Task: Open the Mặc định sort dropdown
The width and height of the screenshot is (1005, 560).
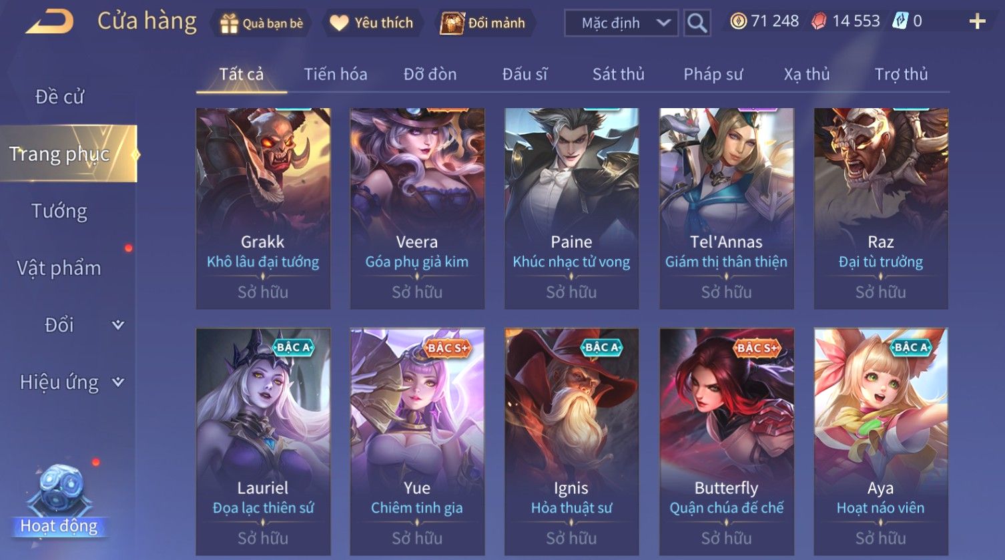Action: coord(621,23)
